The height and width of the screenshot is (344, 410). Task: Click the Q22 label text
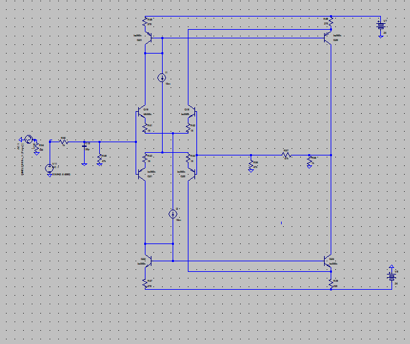pyautogui.click(x=143, y=259)
